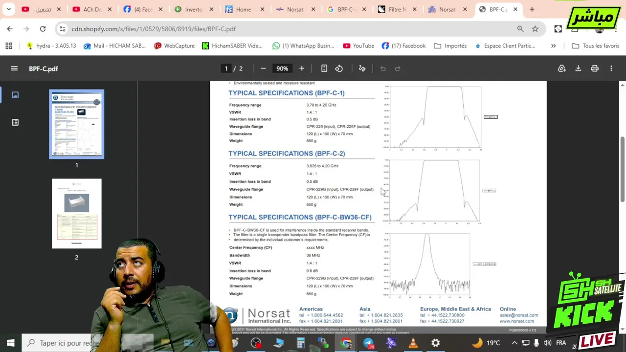The image size is (626, 352).
Task: Reload the current page
Action: (x=43, y=29)
